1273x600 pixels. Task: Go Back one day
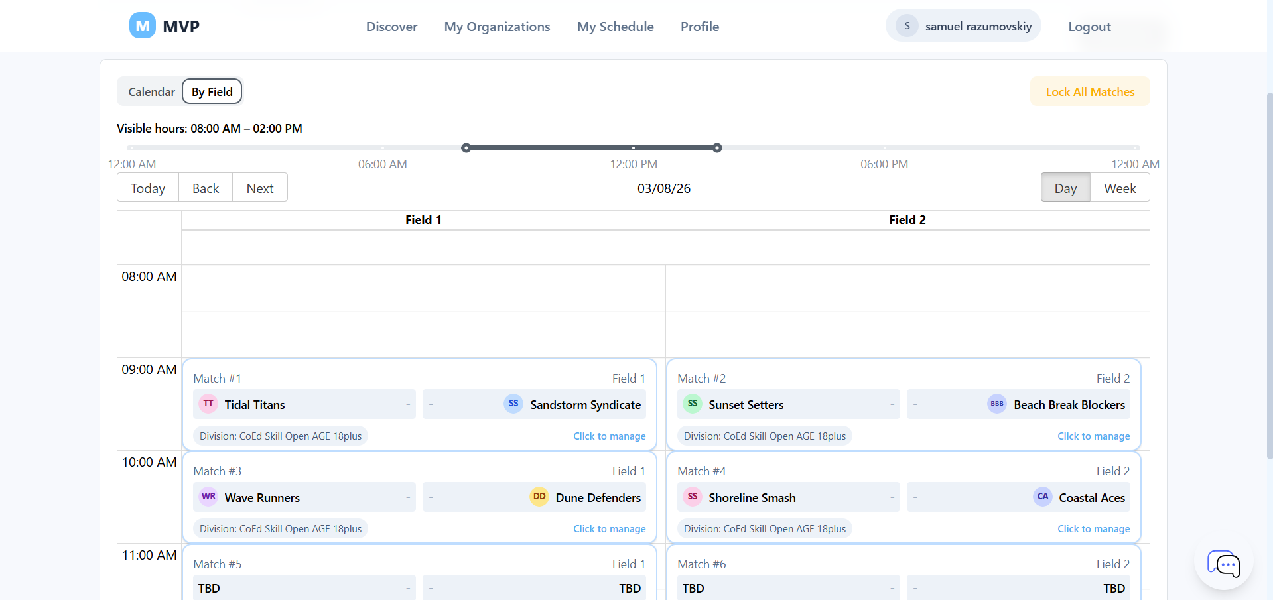pos(206,188)
